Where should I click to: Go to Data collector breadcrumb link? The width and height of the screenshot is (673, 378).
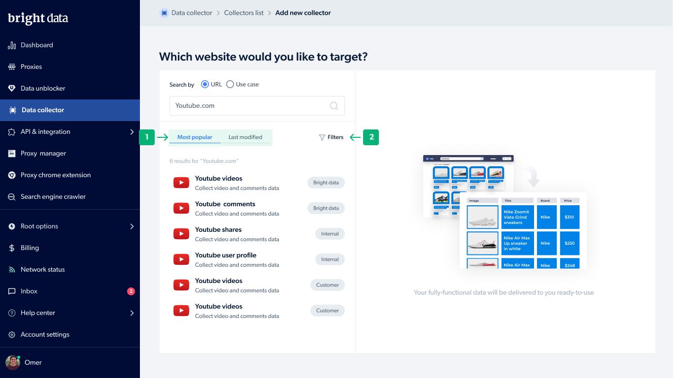coord(192,13)
